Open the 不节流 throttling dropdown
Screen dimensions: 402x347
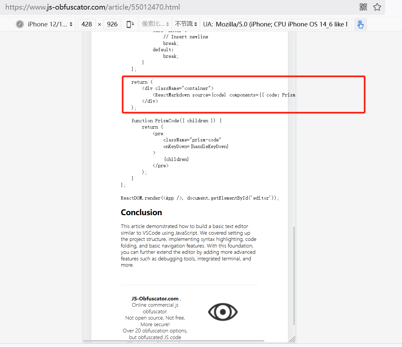click(186, 24)
